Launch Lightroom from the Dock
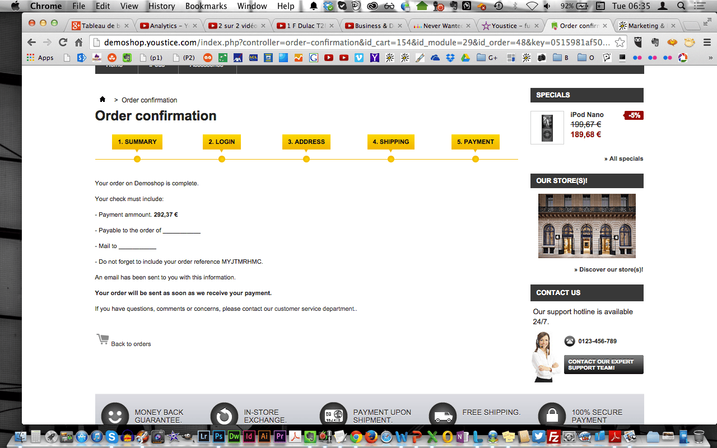717x448 pixels. [204, 436]
